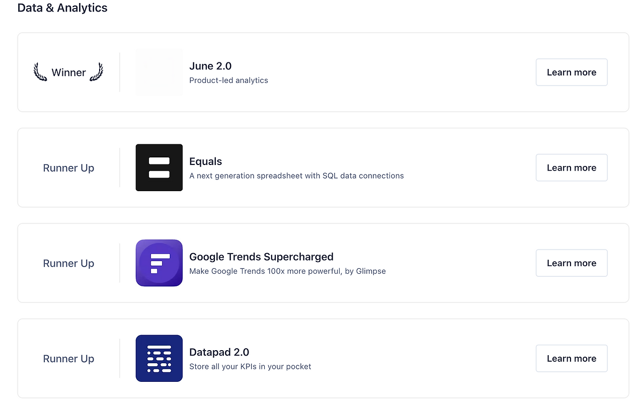The width and height of the screenshot is (644, 409).
Task: Open the Datapad 2.0 title link
Action: coord(219,352)
